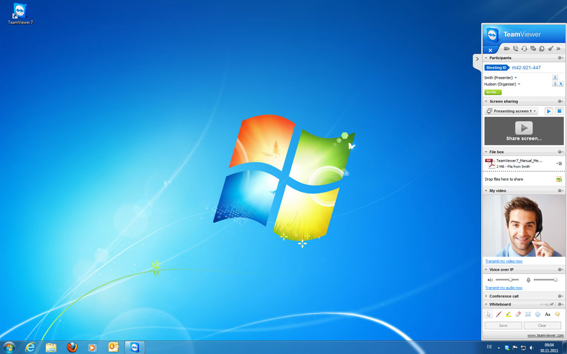Click the video camera icon in TeamViewer toolbar
The height and width of the screenshot is (354, 567).
(x=507, y=49)
